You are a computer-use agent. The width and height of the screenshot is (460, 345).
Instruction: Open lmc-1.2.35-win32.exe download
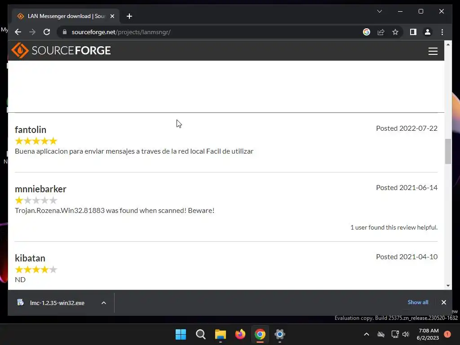click(57, 303)
